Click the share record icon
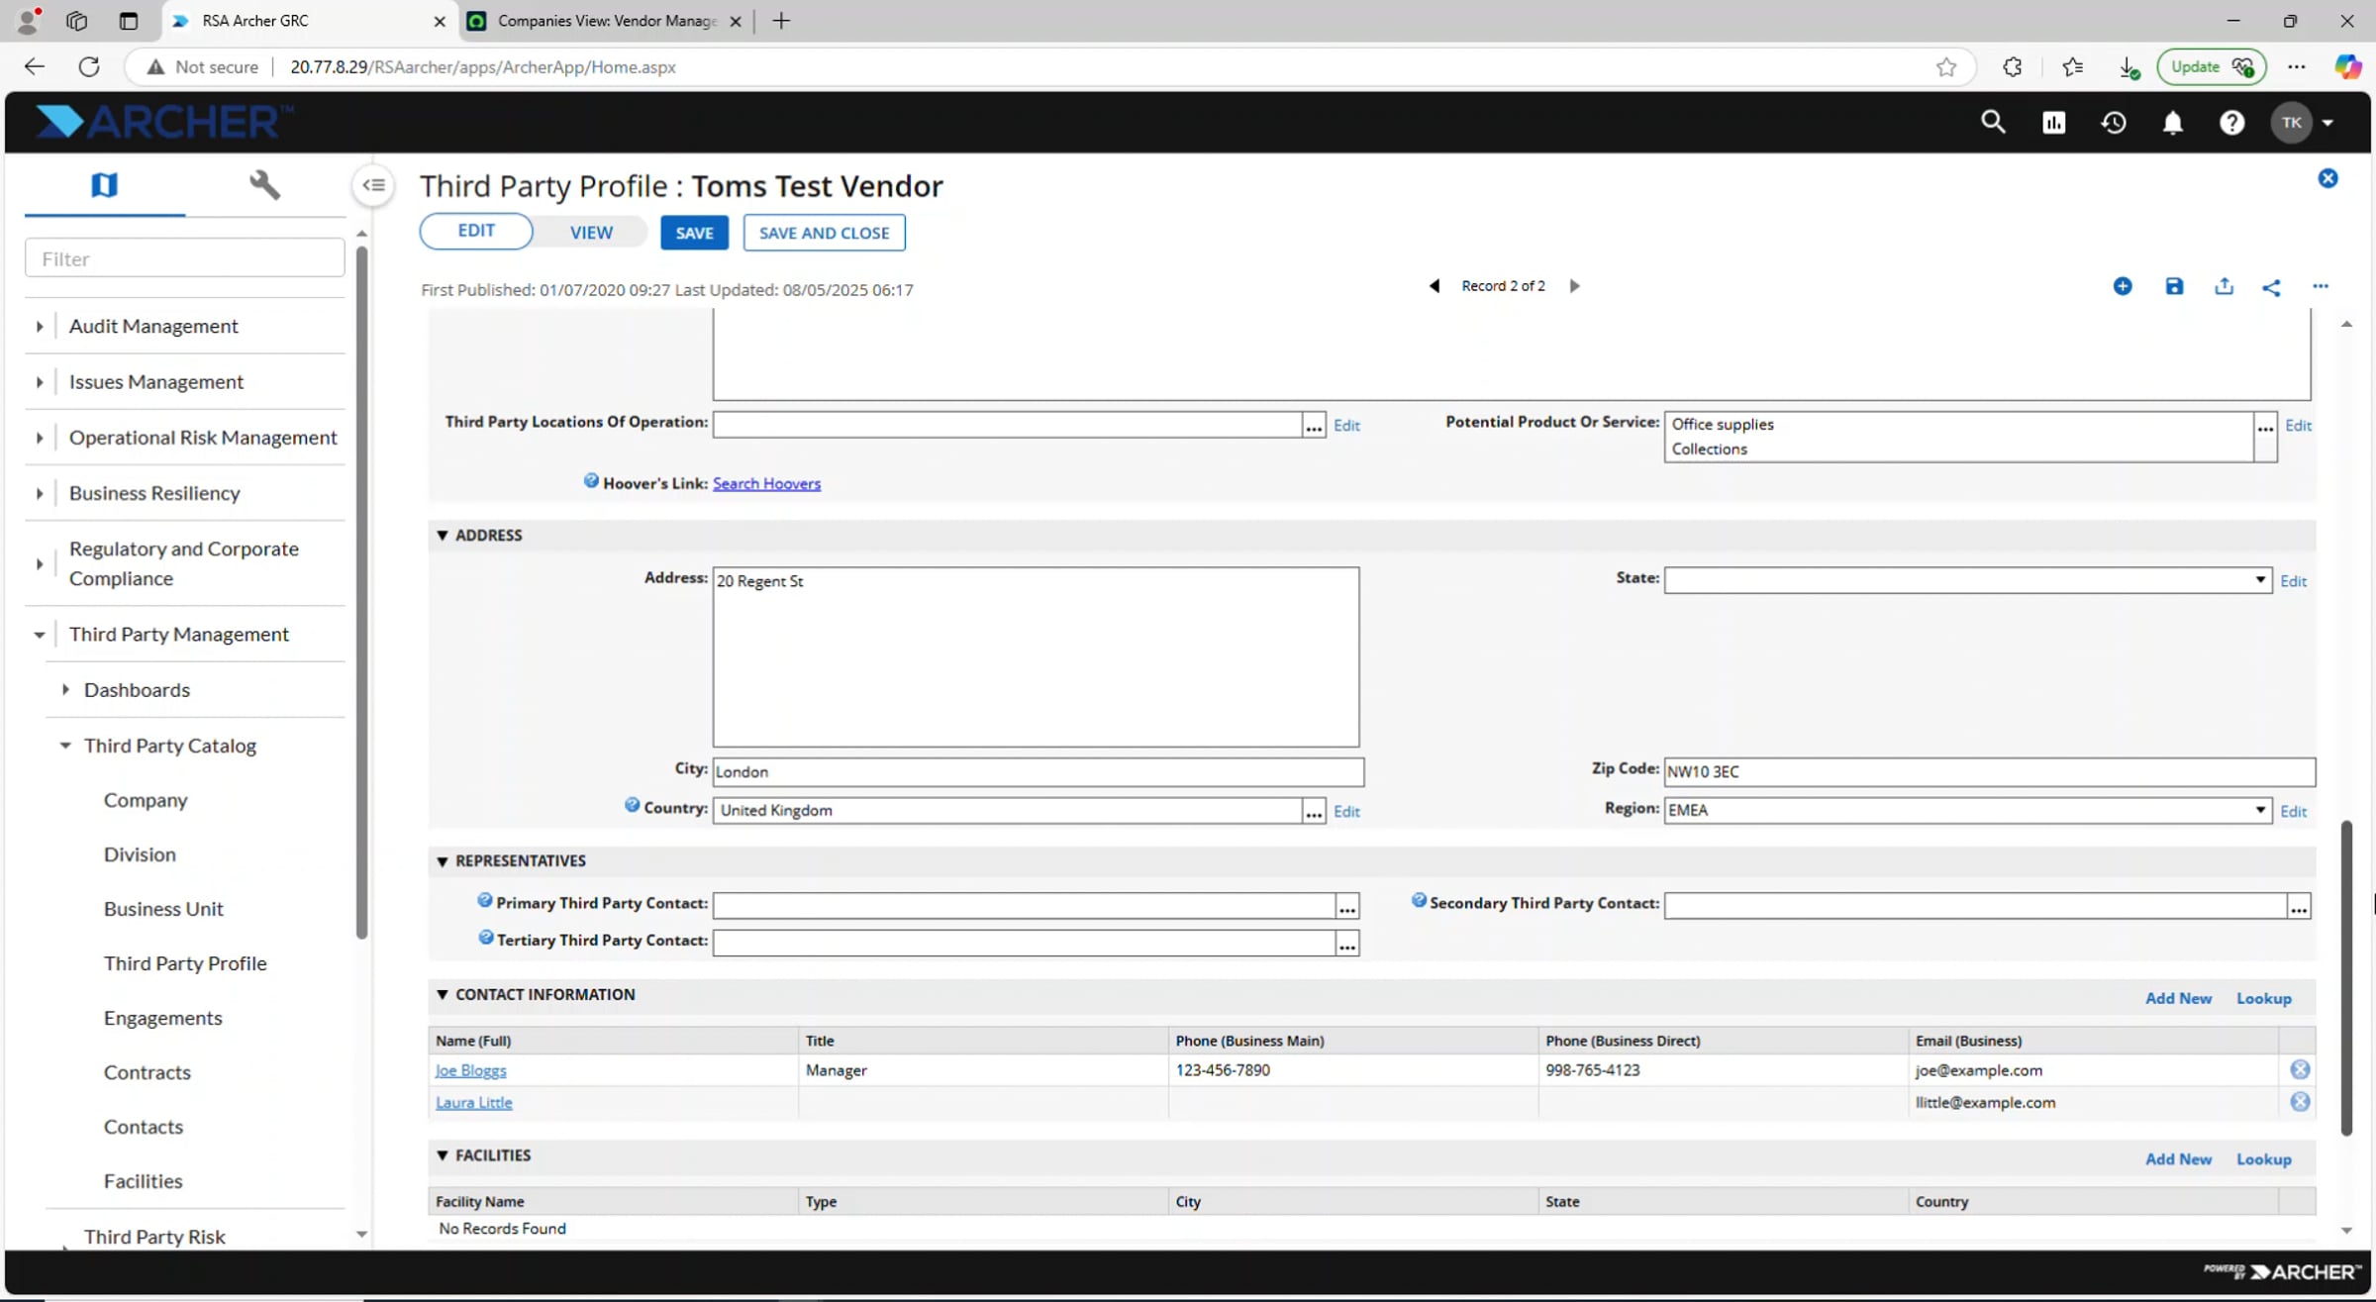The height and width of the screenshot is (1302, 2376). click(2271, 288)
